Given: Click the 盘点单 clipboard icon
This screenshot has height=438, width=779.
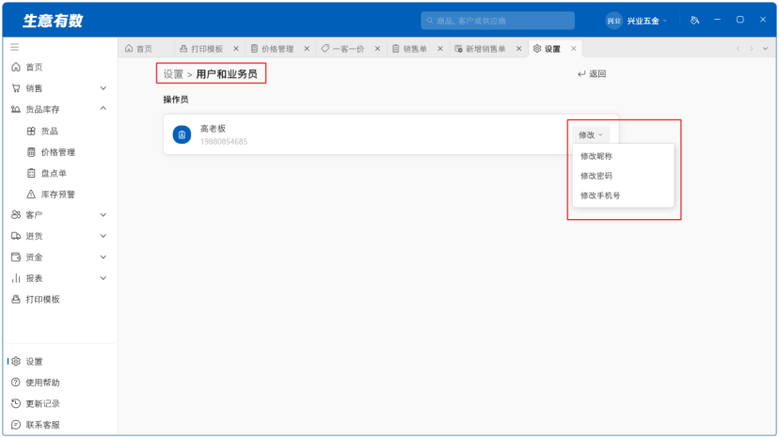Looking at the screenshot, I should (x=31, y=173).
